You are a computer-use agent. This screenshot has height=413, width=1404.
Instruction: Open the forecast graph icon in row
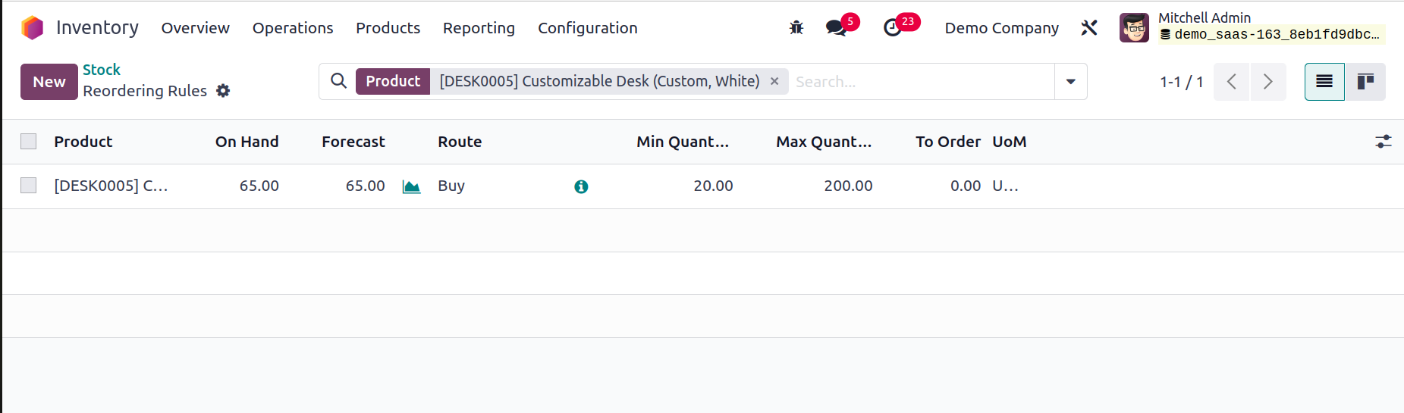[x=411, y=186]
